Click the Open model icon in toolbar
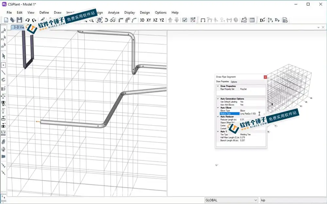The image size is (327, 204). coord(12,20)
